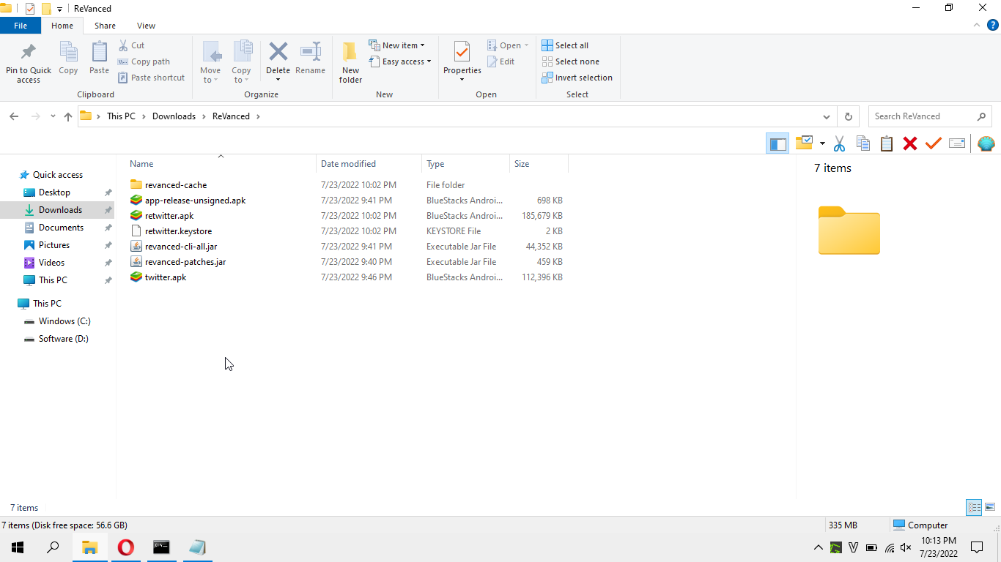Screen dimensions: 1001x562
Task: Click the Copy ribbon button
Action: tap(68, 59)
